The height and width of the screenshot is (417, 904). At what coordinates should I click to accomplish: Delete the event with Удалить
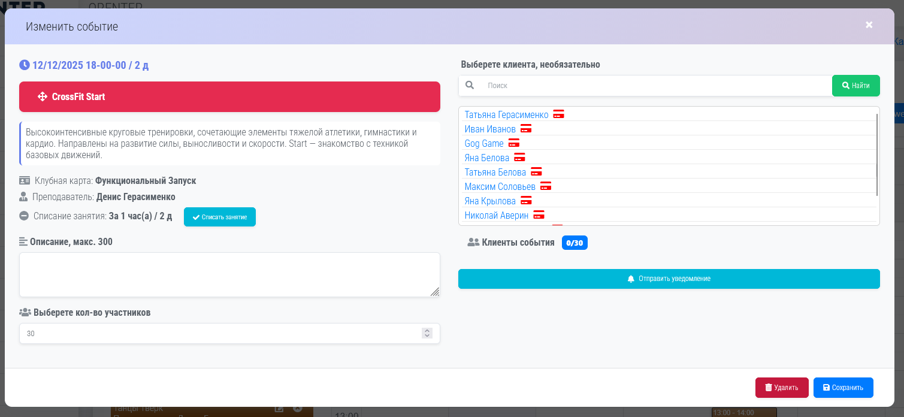[781, 388]
